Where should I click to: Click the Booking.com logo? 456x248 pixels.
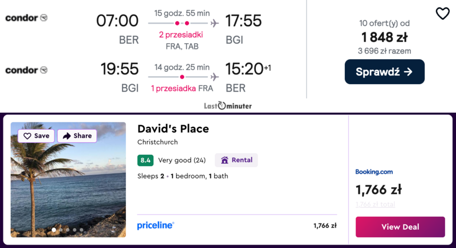(x=374, y=172)
